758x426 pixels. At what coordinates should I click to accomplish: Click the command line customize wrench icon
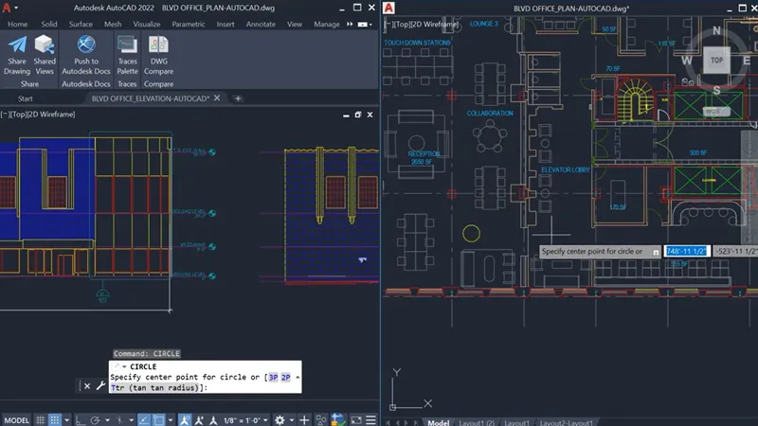100,385
